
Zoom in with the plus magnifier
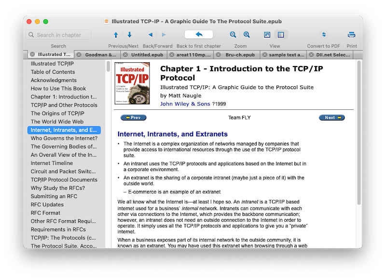(247, 35)
